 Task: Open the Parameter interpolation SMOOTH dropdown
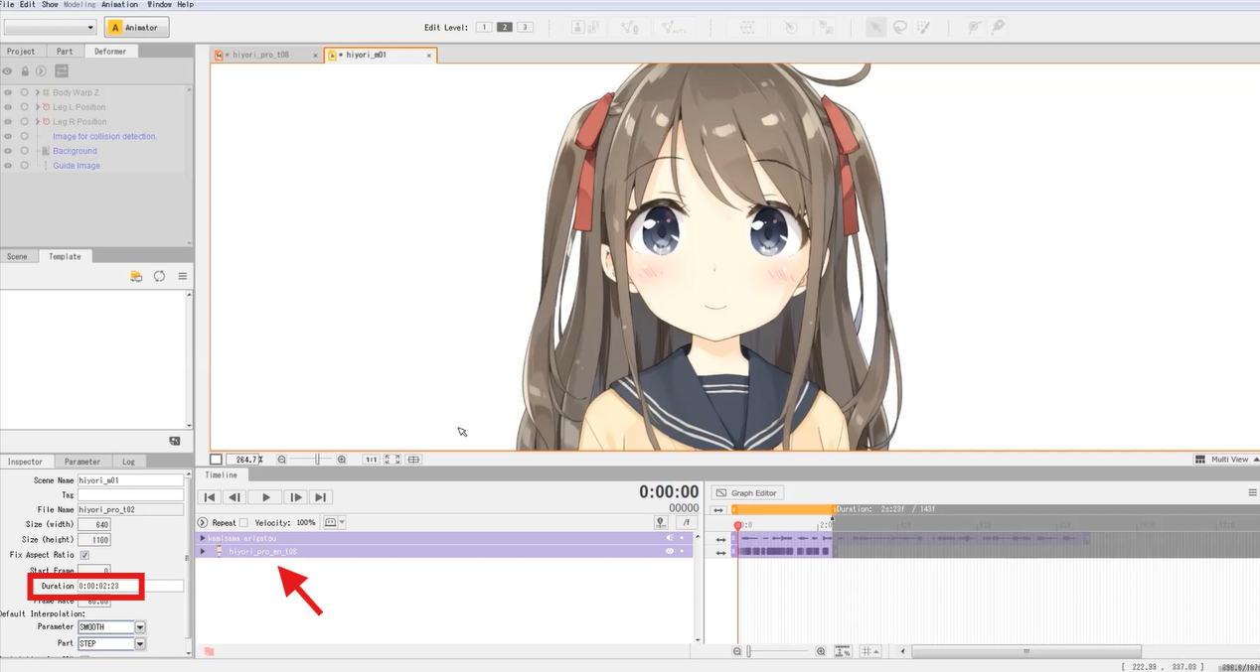pos(140,627)
